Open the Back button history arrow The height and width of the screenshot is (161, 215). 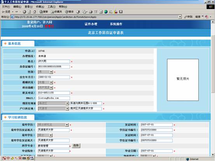tap(12, 12)
